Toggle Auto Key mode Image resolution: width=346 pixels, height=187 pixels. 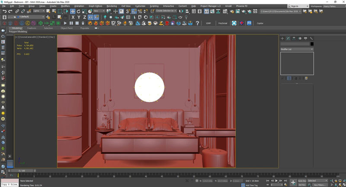click(302, 181)
